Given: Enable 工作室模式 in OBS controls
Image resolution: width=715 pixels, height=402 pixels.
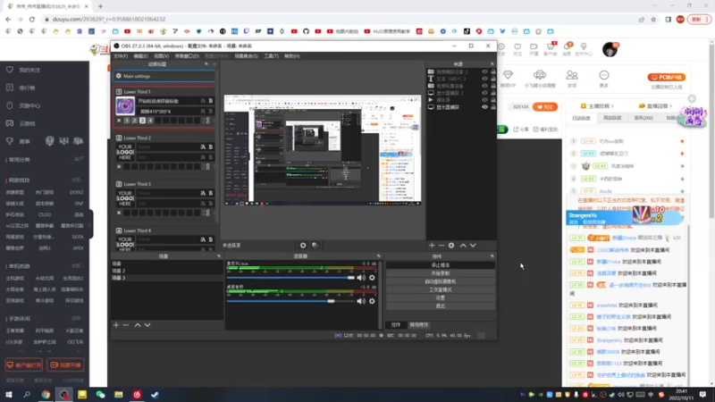Looking at the screenshot, I should [441, 289].
